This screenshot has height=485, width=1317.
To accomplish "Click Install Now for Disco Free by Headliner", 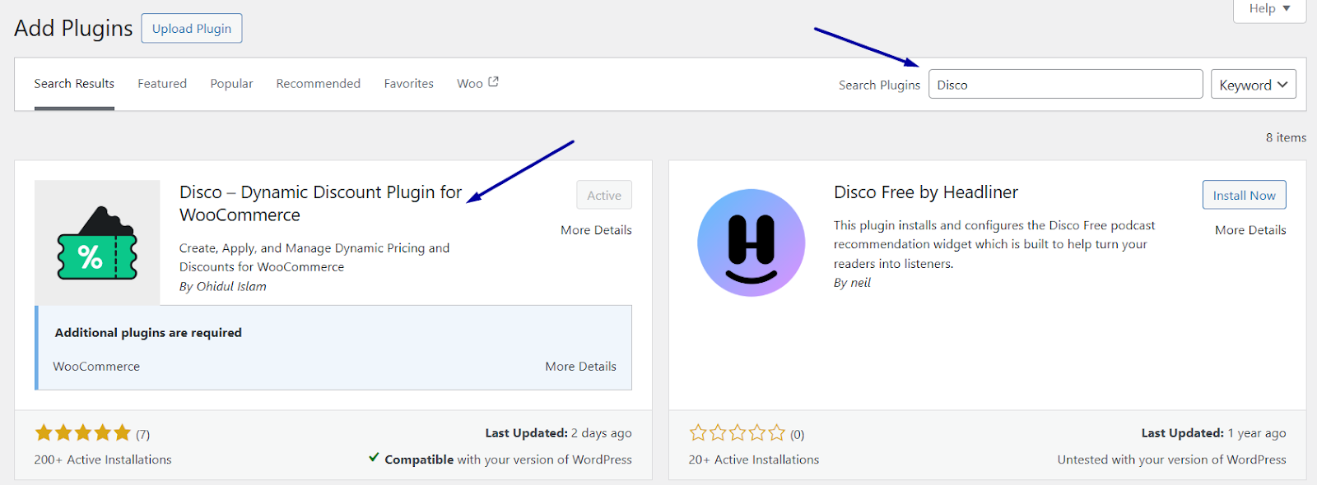I will click(1244, 196).
